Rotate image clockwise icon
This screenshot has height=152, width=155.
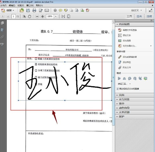135,78
